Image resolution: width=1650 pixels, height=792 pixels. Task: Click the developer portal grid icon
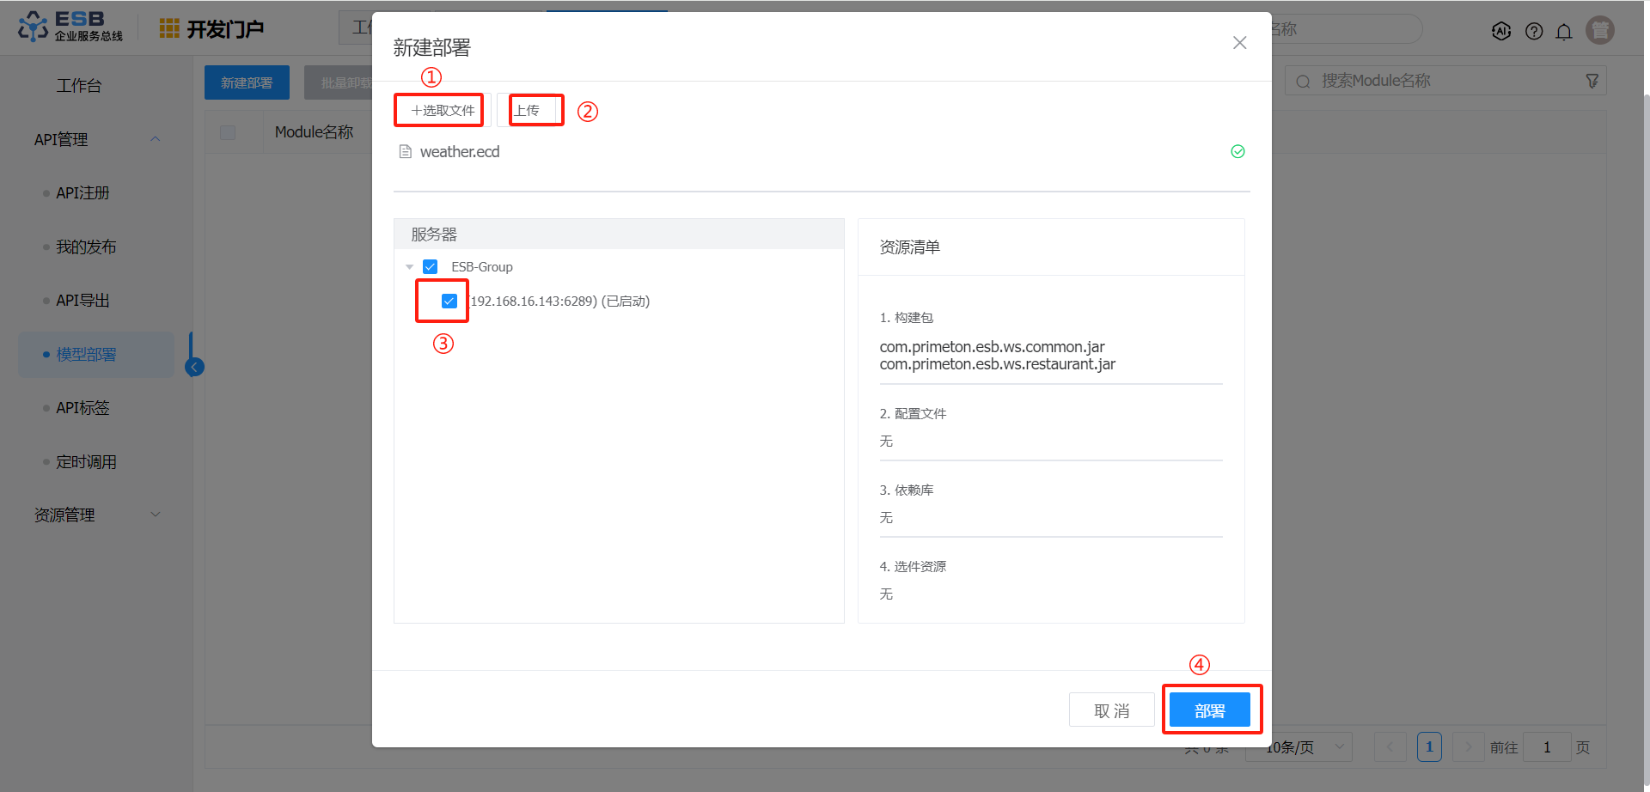169,28
